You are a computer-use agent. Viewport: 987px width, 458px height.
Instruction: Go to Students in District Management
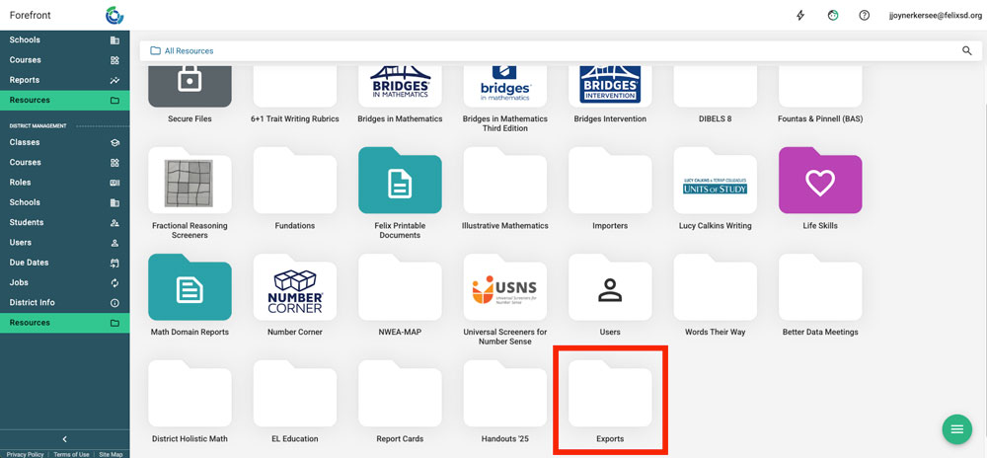pyautogui.click(x=27, y=222)
